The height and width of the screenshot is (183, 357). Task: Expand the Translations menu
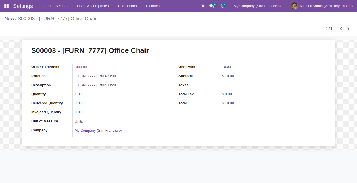[127, 6]
